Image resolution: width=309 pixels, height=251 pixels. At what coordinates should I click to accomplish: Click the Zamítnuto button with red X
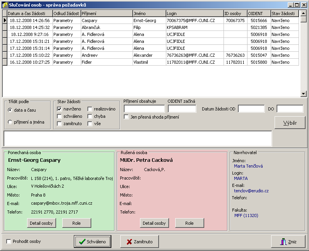tap(139, 242)
